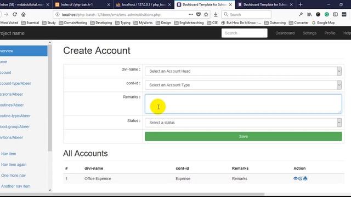Click the sidebar scrollbar up arrow
The height and width of the screenshot is (197, 351).
click(50, 43)
